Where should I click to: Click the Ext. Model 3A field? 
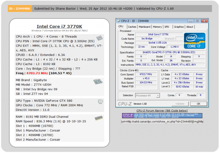pyautogui.click(x=171, y=60)
